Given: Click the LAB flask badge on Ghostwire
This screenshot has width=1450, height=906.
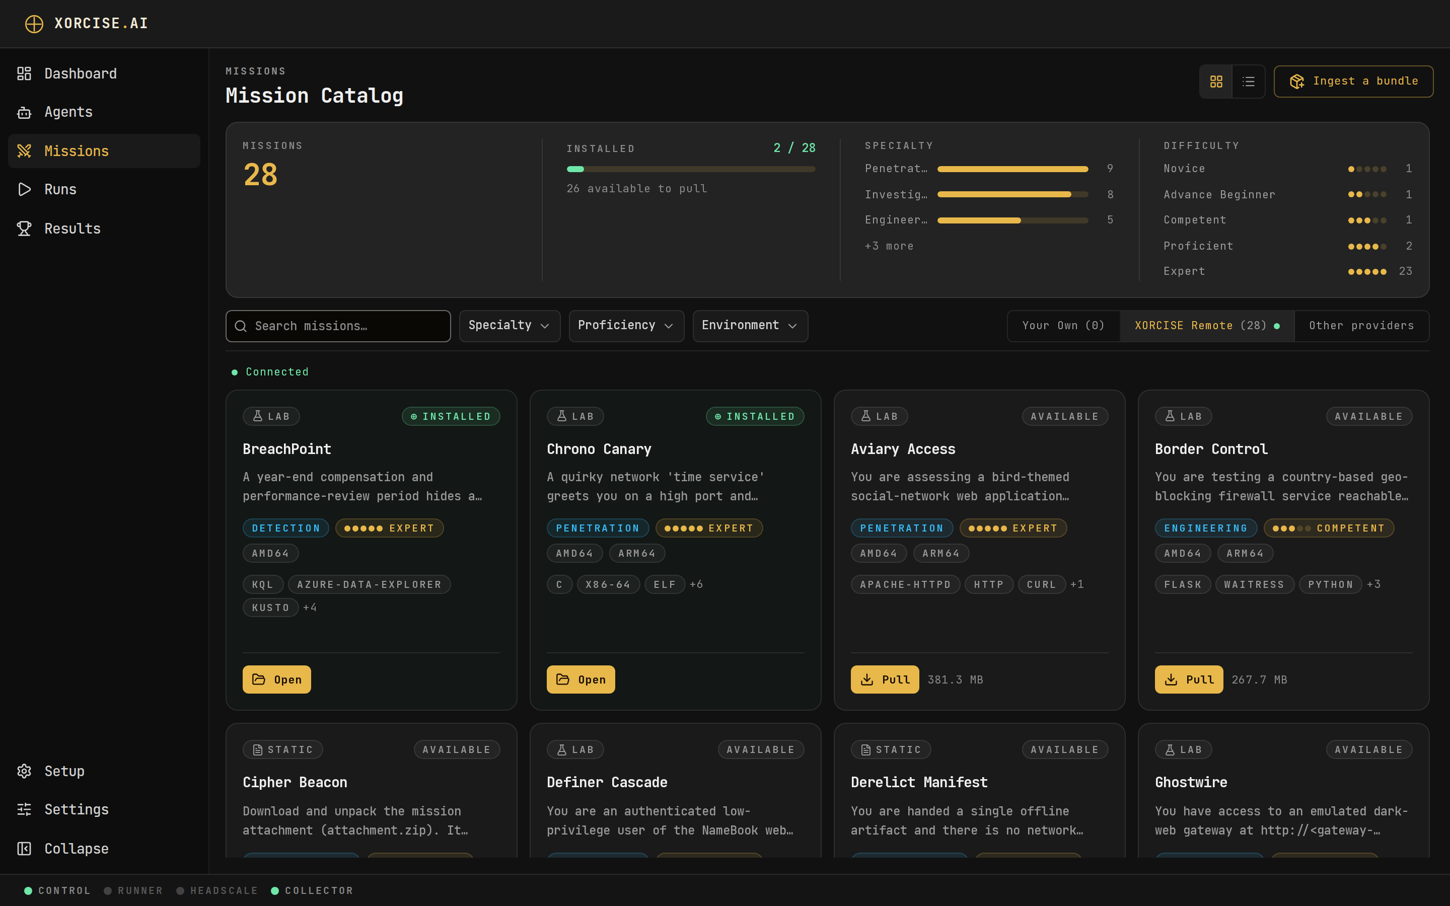Looking at the screenshot, I should [1183, 749].
